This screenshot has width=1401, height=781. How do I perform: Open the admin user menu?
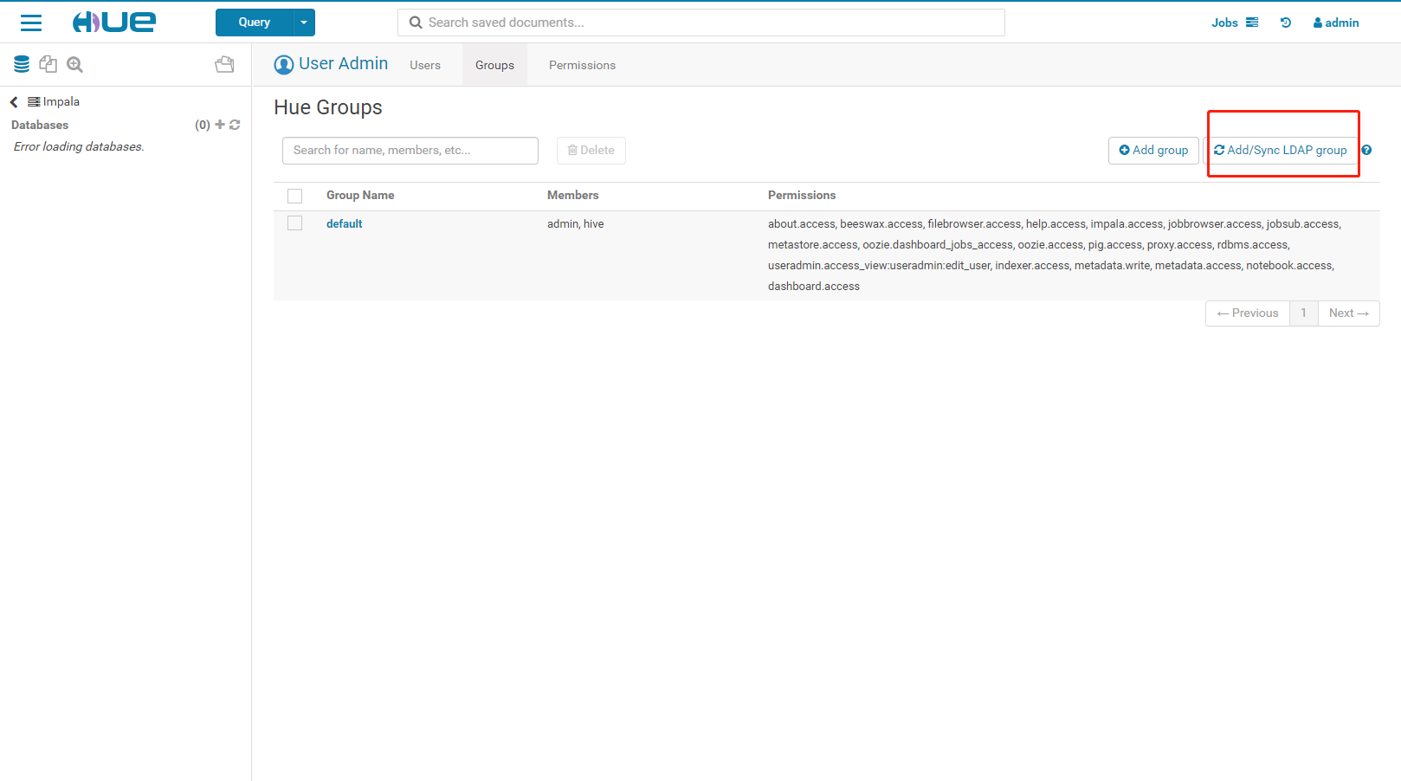[x=1336, y=23]
